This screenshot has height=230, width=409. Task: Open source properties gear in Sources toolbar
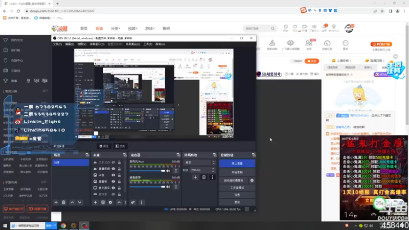(110, 202)
